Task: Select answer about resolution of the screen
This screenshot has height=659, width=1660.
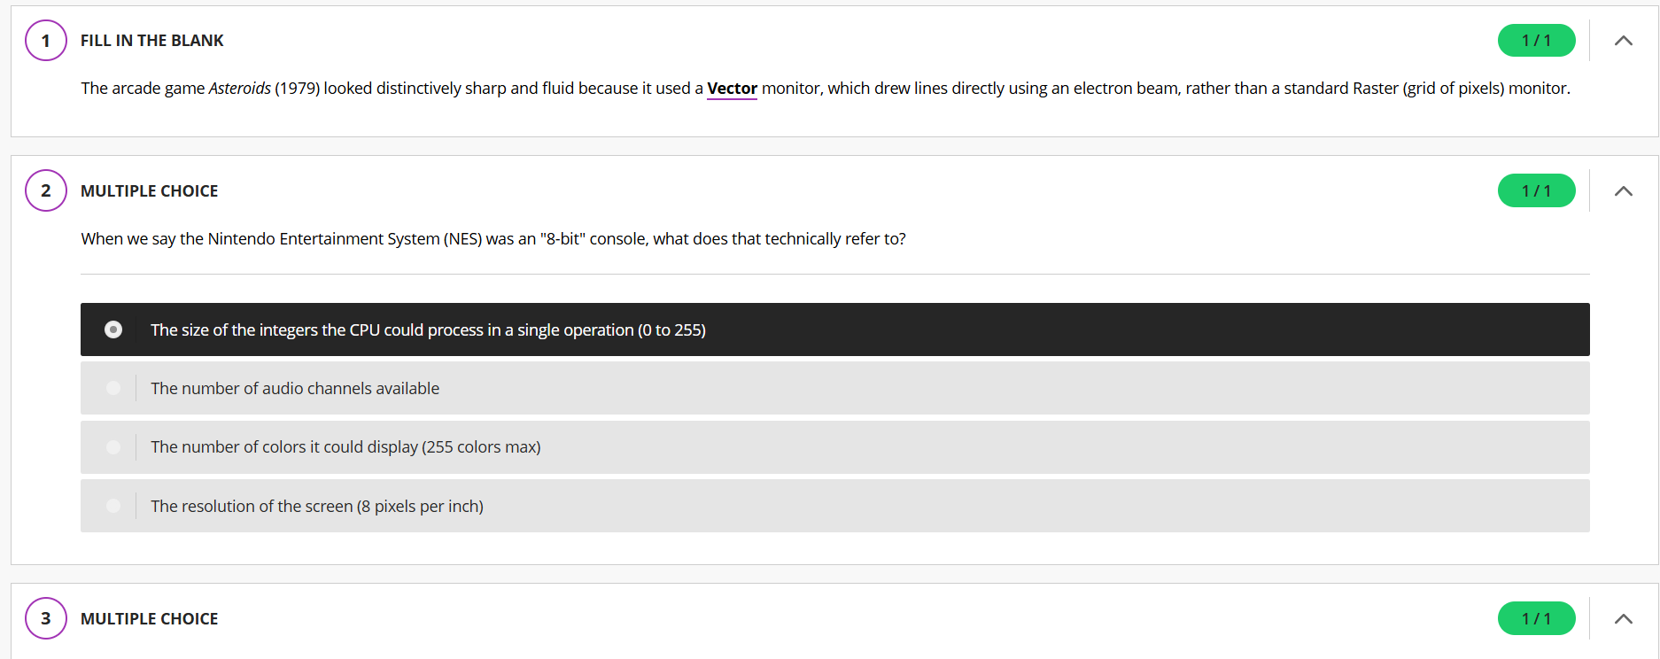Action: 317,506
